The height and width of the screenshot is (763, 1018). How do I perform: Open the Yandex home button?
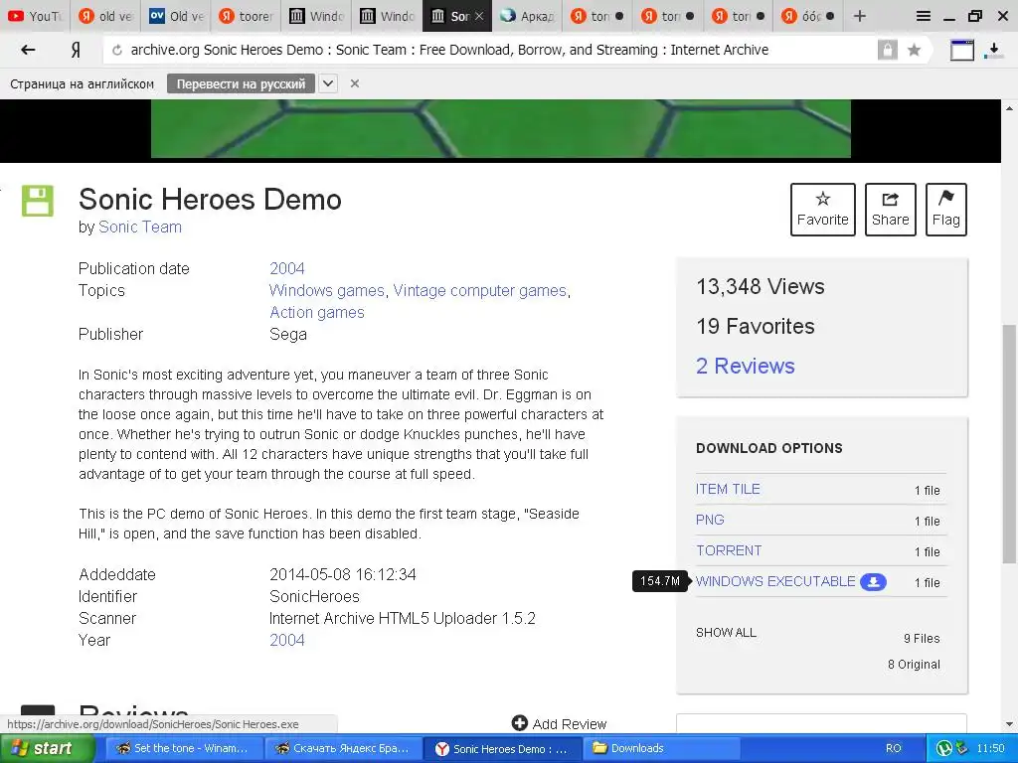(x=76, y=50)
